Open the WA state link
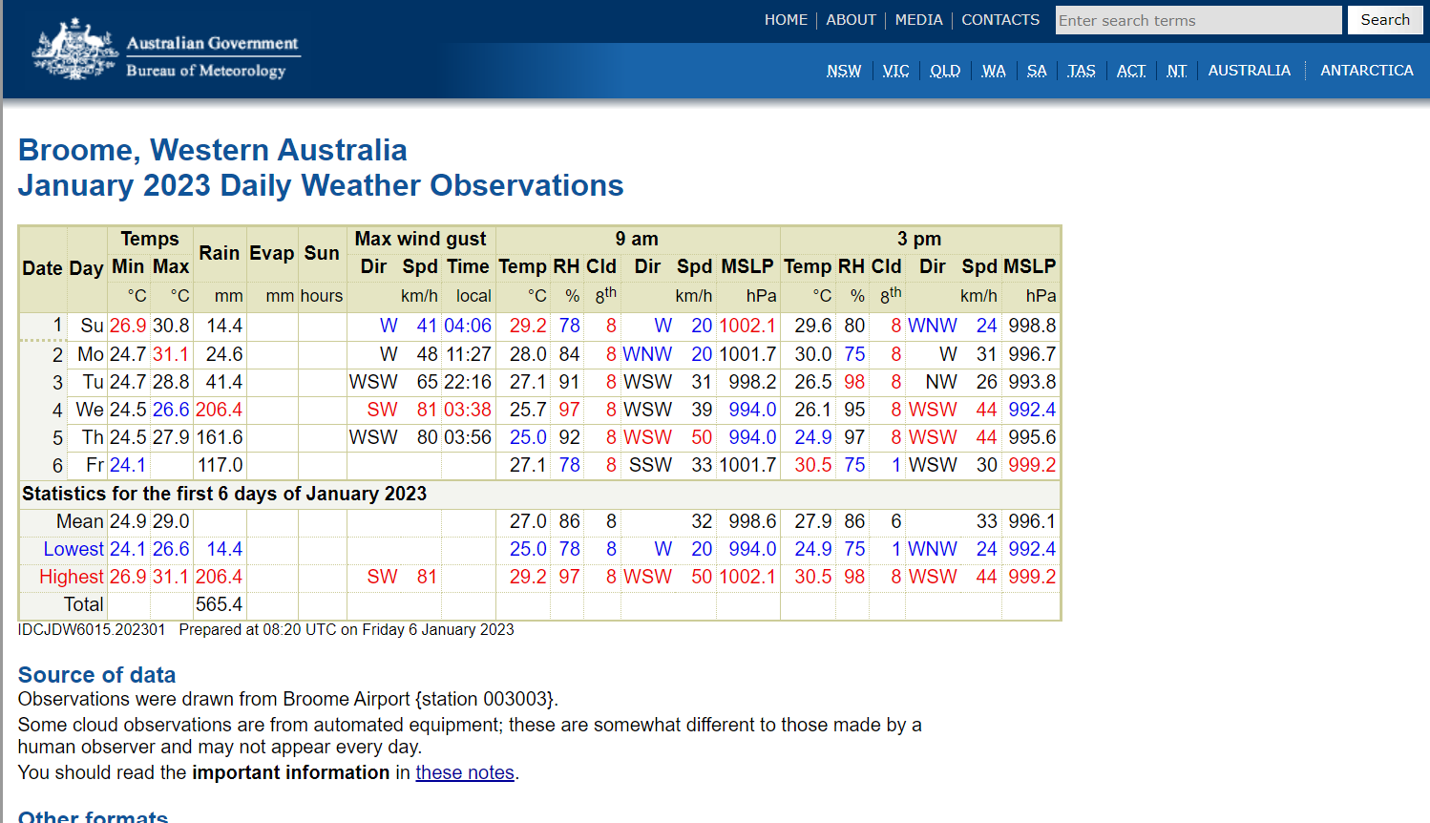Image resolution: width=1430 pixels, height=823 pixels. pos(993,71)
